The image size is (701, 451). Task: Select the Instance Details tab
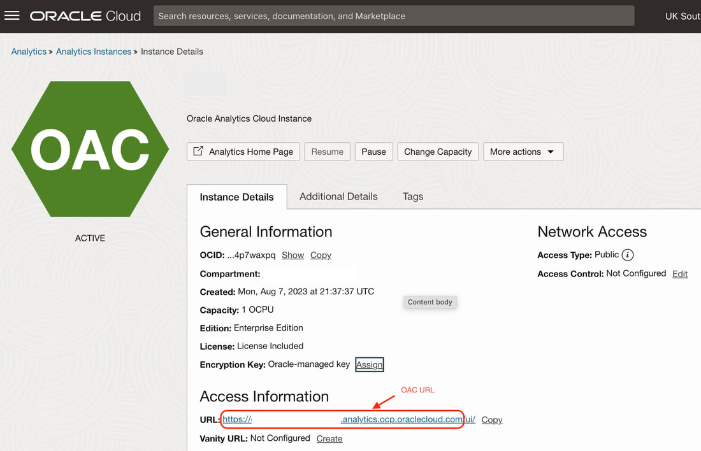click(236, 197)
